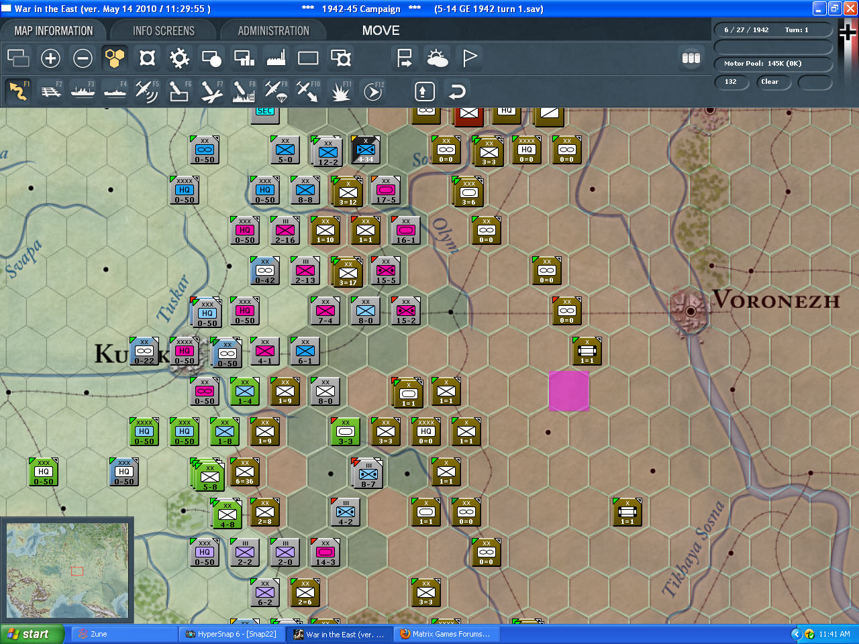Click the Motor Pool 145K field
Image resolution: width=859 pixels, height=644 pixels.
click(773, 64)
